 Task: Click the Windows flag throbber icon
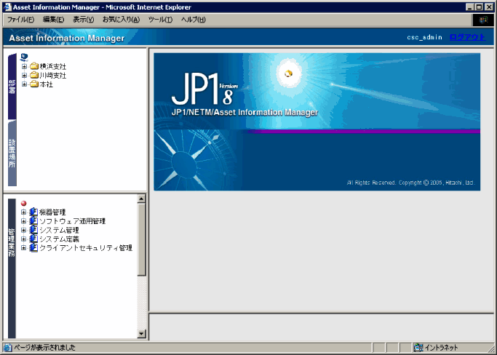[x=483, y=20]
